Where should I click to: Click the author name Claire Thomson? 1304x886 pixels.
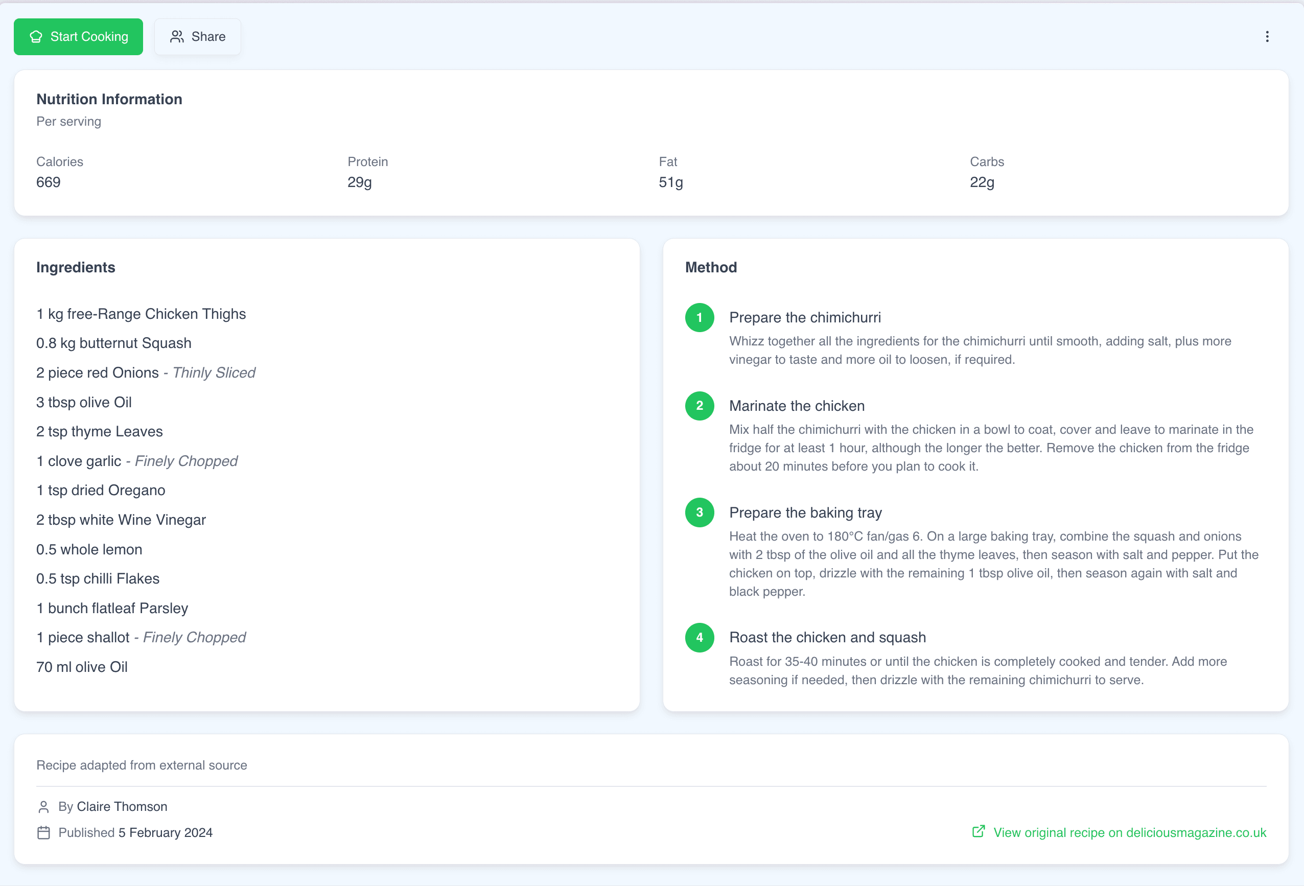tap(122, 806)
